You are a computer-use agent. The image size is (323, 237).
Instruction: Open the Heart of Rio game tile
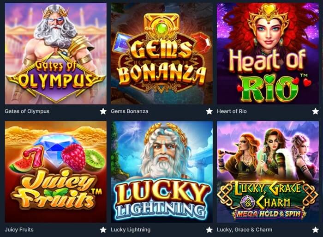coord(268,54)
